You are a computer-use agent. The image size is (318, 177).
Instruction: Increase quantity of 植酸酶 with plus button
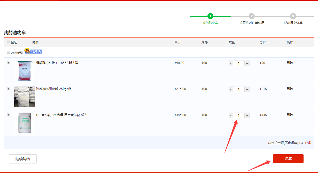tap(247, 63)
